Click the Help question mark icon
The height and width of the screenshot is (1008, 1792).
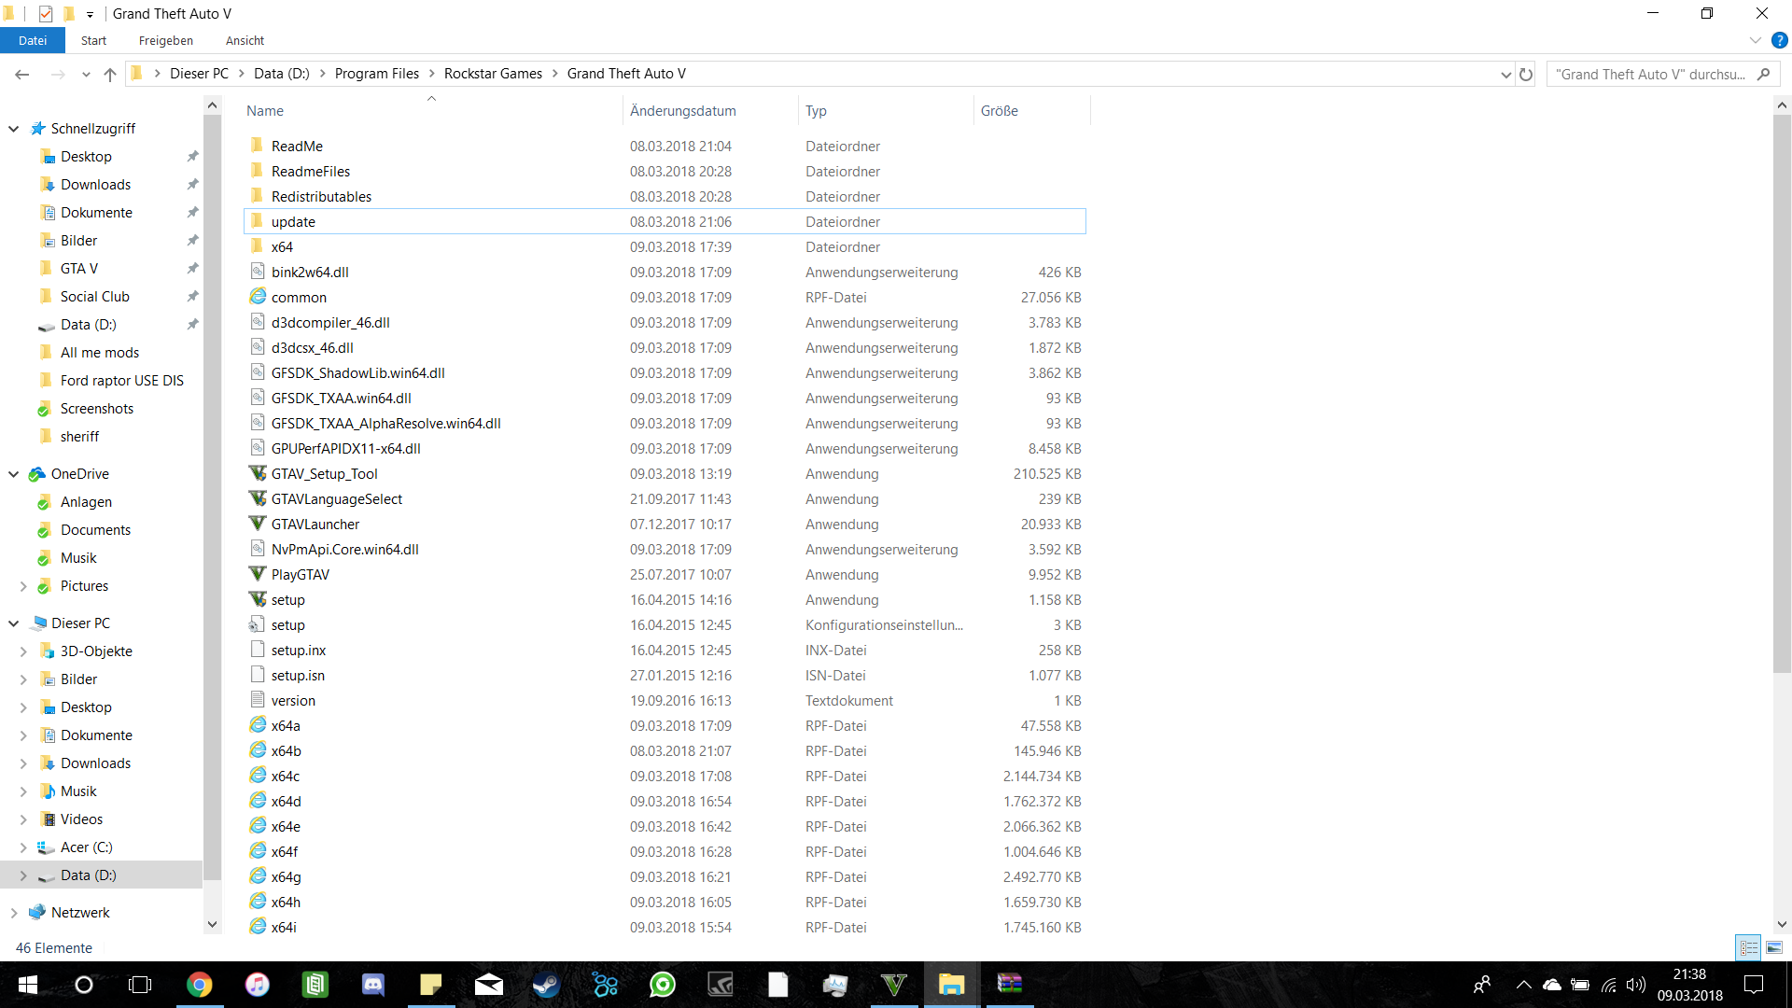[1780, 40]
